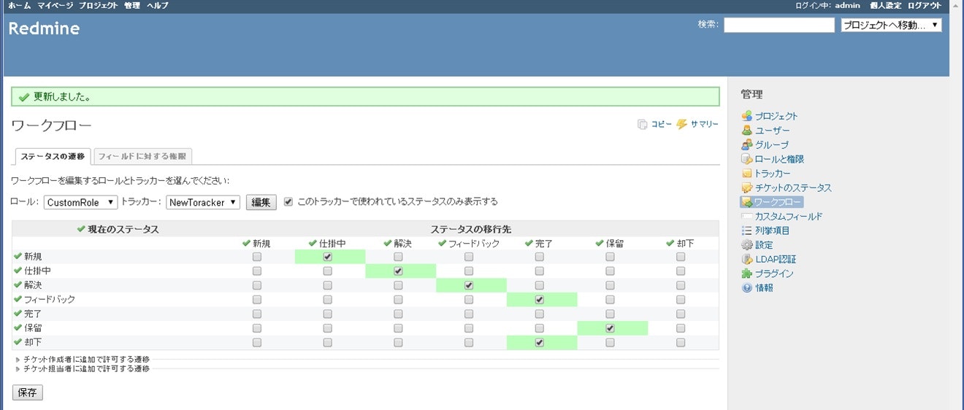Click green check icon of 解決 column header
Screen dimensions: 964x410
[x=388, y=243]
